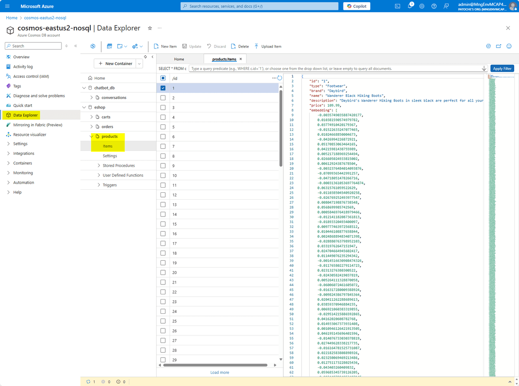Expand User Defined Functions node

[x=99, y=175]
